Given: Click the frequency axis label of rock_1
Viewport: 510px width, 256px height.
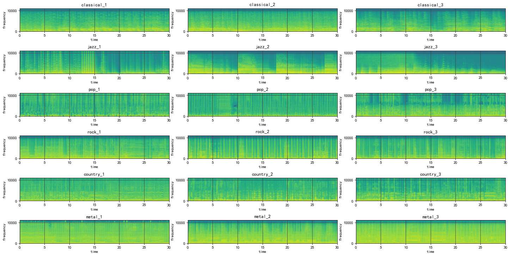Looking at the screenshot, I should [5, 147].
